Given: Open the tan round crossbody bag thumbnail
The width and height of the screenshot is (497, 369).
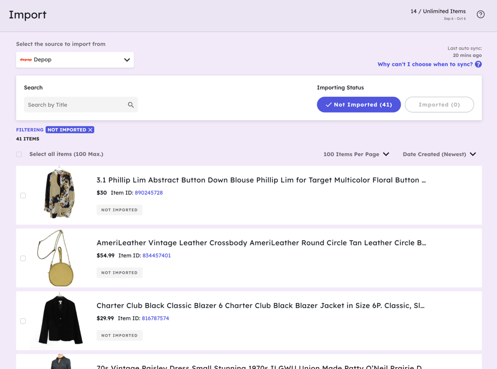Looking at the screenshot, I should 57,258.
